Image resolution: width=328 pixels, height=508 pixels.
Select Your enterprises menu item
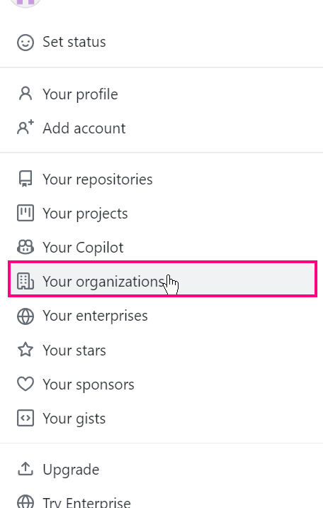(x=162, y=316)
